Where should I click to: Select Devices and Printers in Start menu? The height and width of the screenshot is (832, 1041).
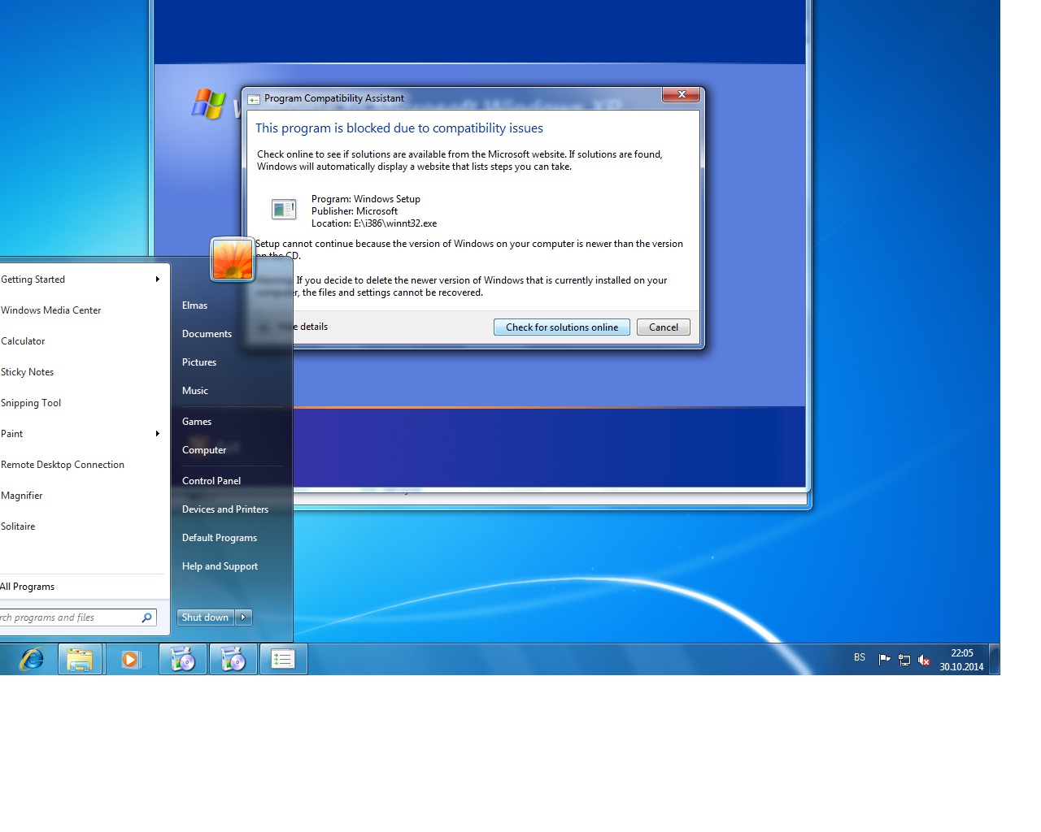coord(225,509)
